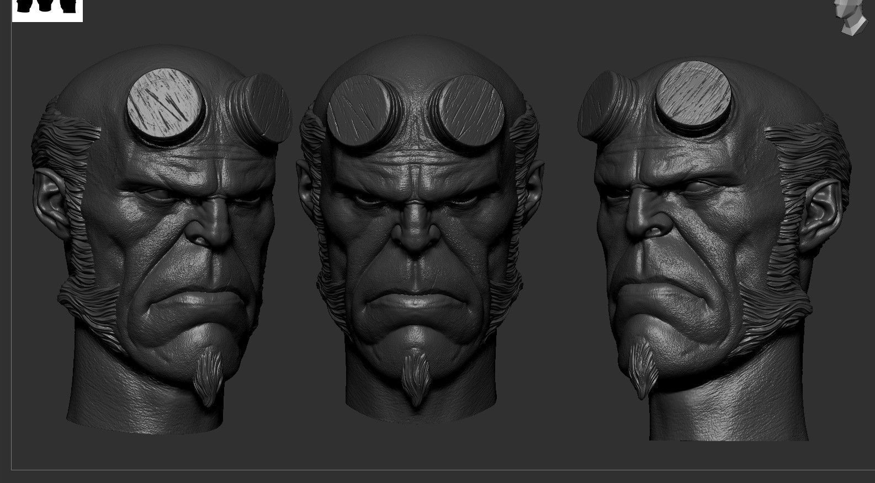
Task: Open the silhouette thumbnail preview
Action: pos(47,10)
